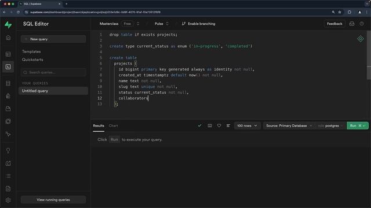This screenshot has width=371, height=208.
Task: Open Project Settings gear icon
Action: (x=8, y=200)
